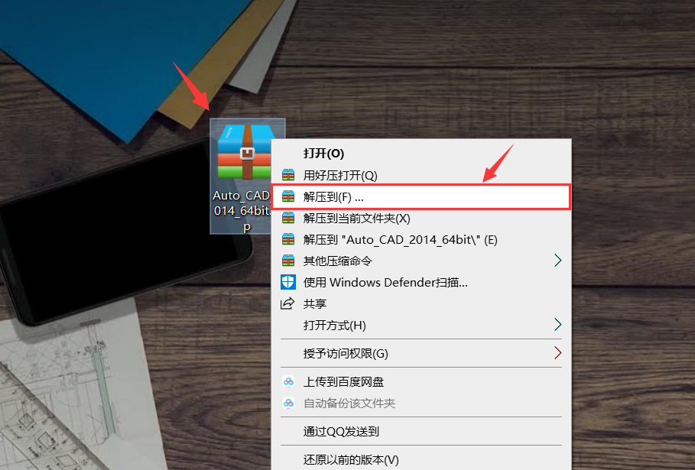Click the Baidu Netdisk icon beside 上传到百度网盘
Image resolution: width=695 pixels, height=470 pixels.
288,381
